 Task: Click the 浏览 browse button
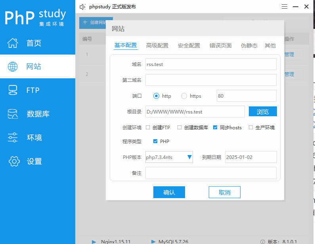(x=262, y=112)
